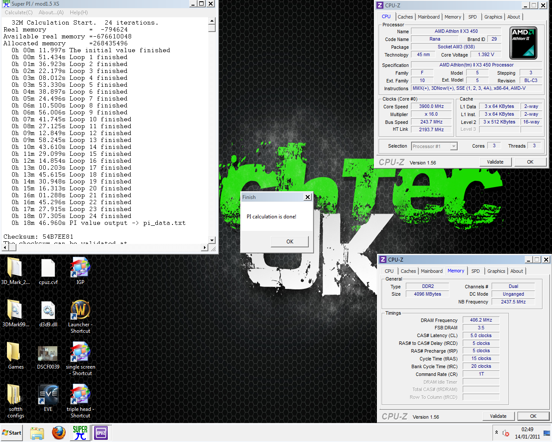Select Caches tab in bottom CPU-Z
Viewport: 552px width, 442px height.
[x=408, y=271]
